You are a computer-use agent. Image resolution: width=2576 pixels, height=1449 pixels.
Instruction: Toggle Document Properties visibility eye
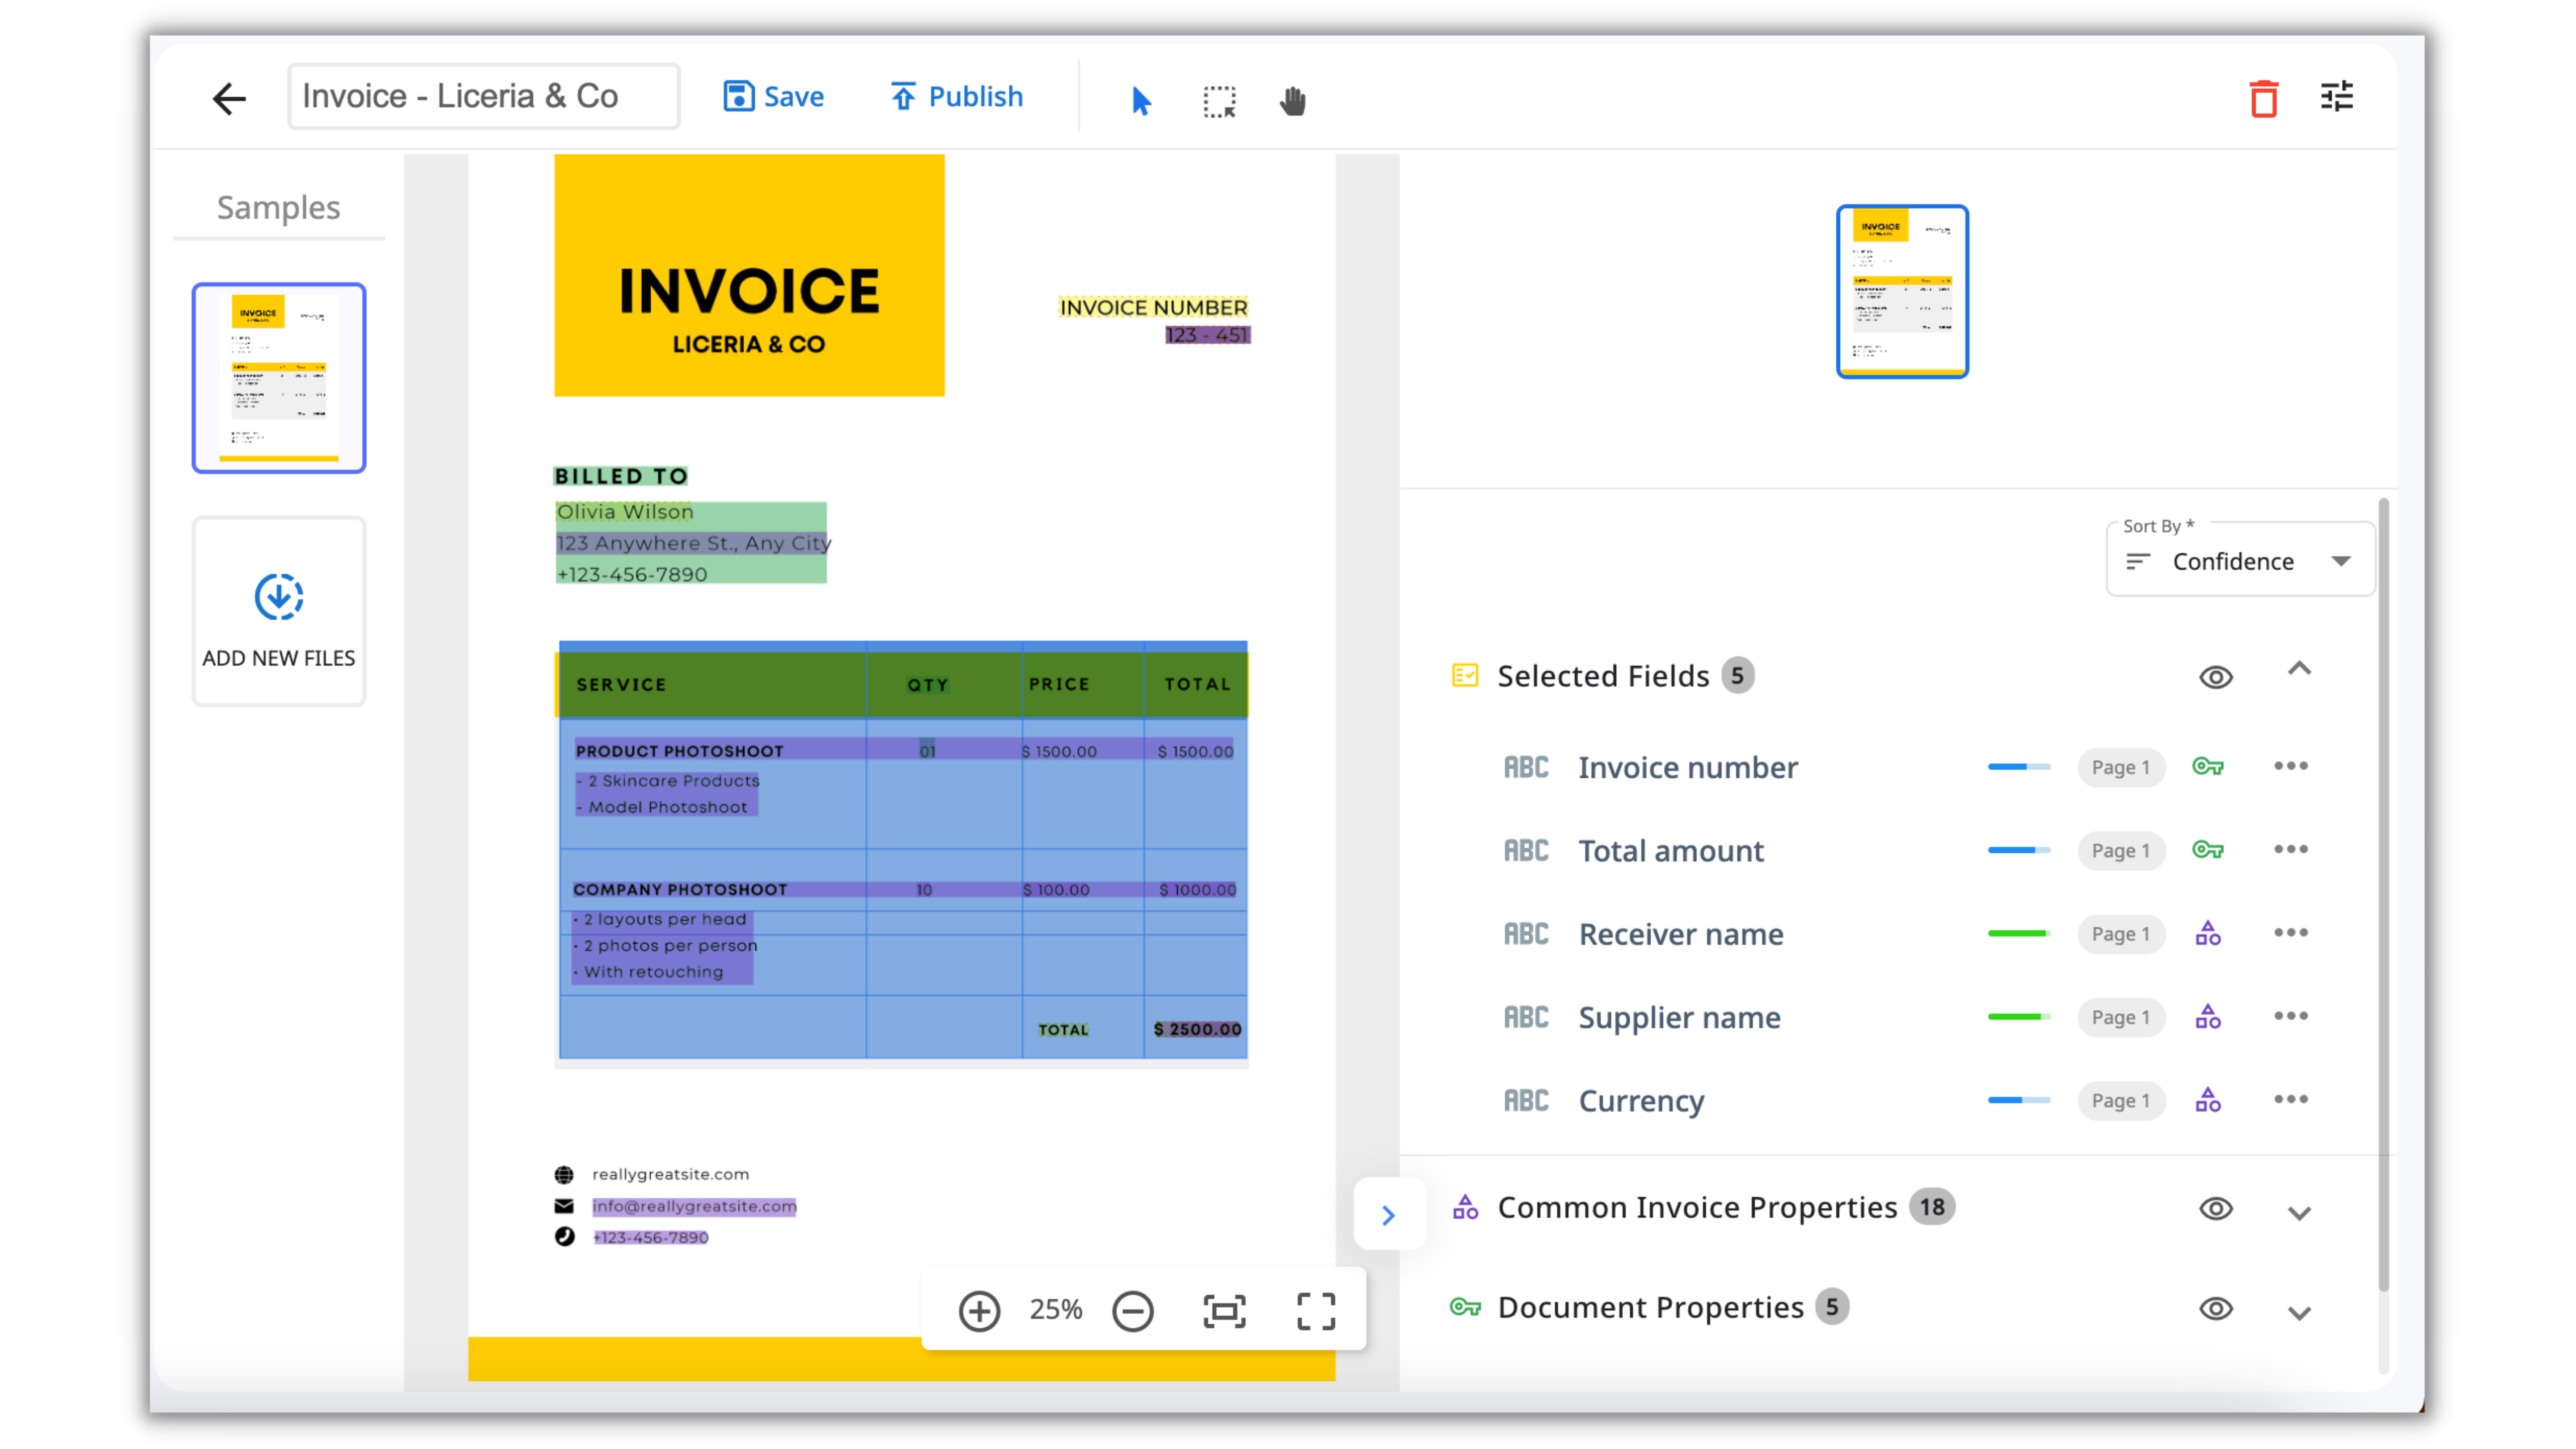(x=2215, y=1308)
